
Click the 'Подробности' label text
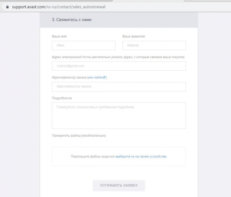tap(62, 98)
